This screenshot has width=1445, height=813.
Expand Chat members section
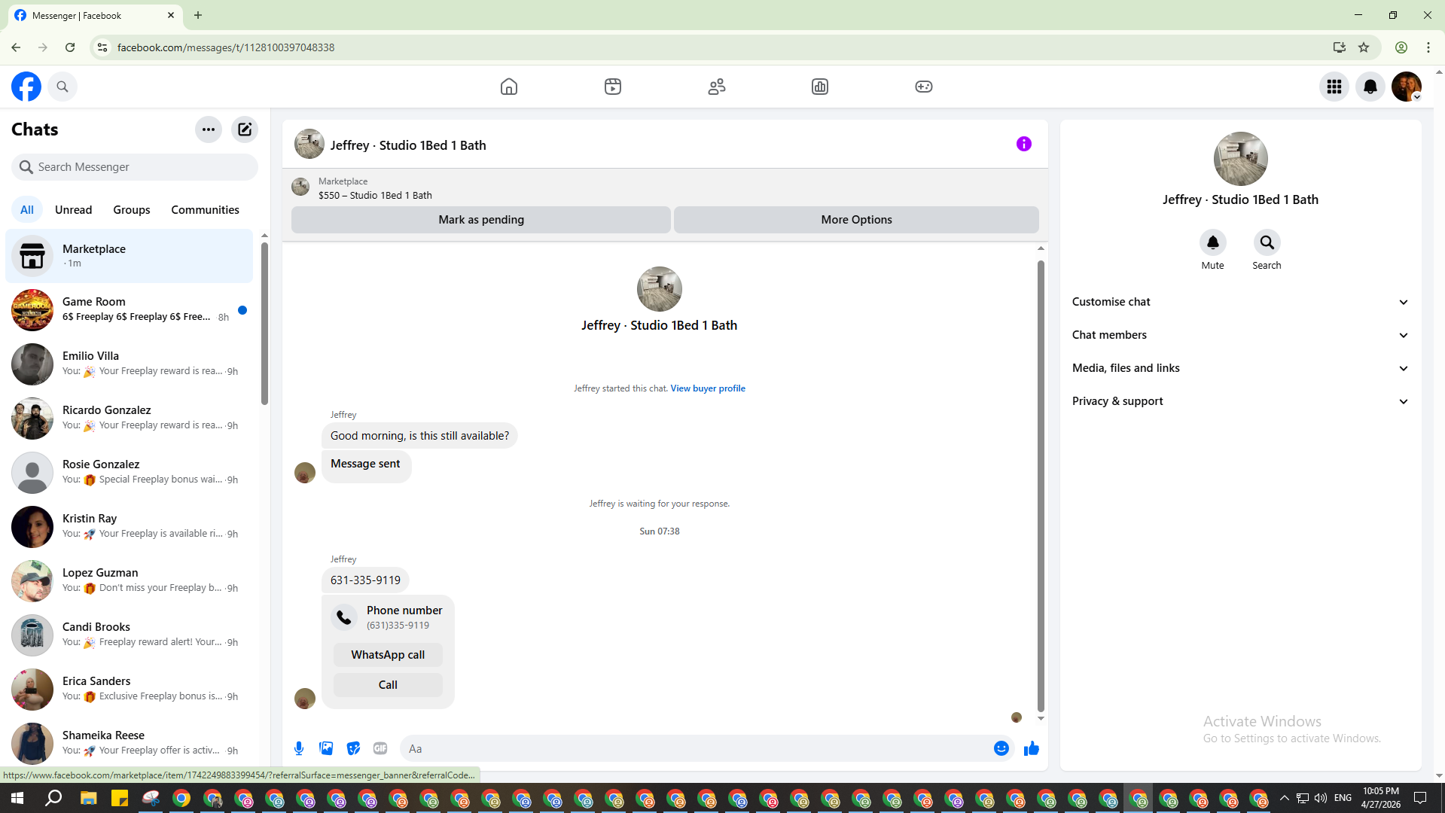pyautogui.click(x=1240, y=335)
